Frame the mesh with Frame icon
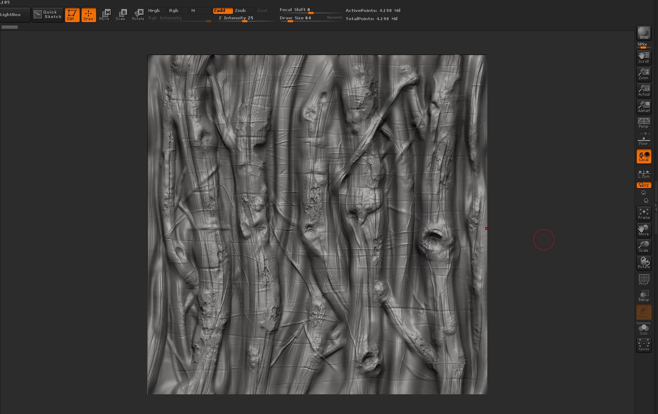The height and width of the screenshot is (414, 658). [x=644, y=214]
